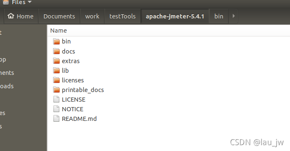Select the printable_docs folder icon
This screenshot has width=290, height=151.
tap(56, 90)
